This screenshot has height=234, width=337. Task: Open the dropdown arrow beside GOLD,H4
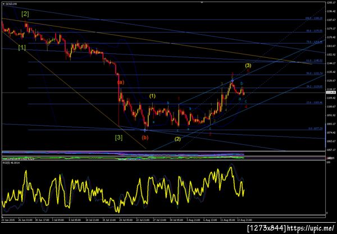coord(4,4)
